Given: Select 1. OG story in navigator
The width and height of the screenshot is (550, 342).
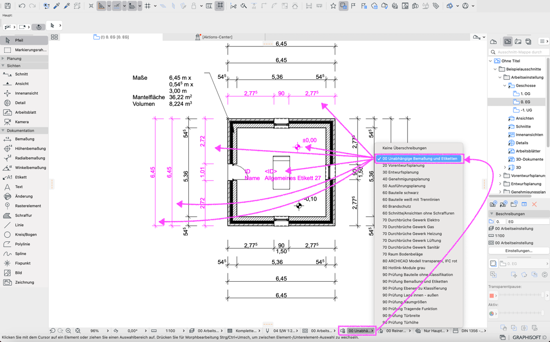Looking at the screenshot, I should coord(525,93).
